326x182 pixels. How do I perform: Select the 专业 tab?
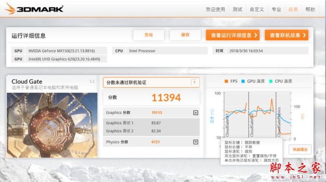coord(276,9)
